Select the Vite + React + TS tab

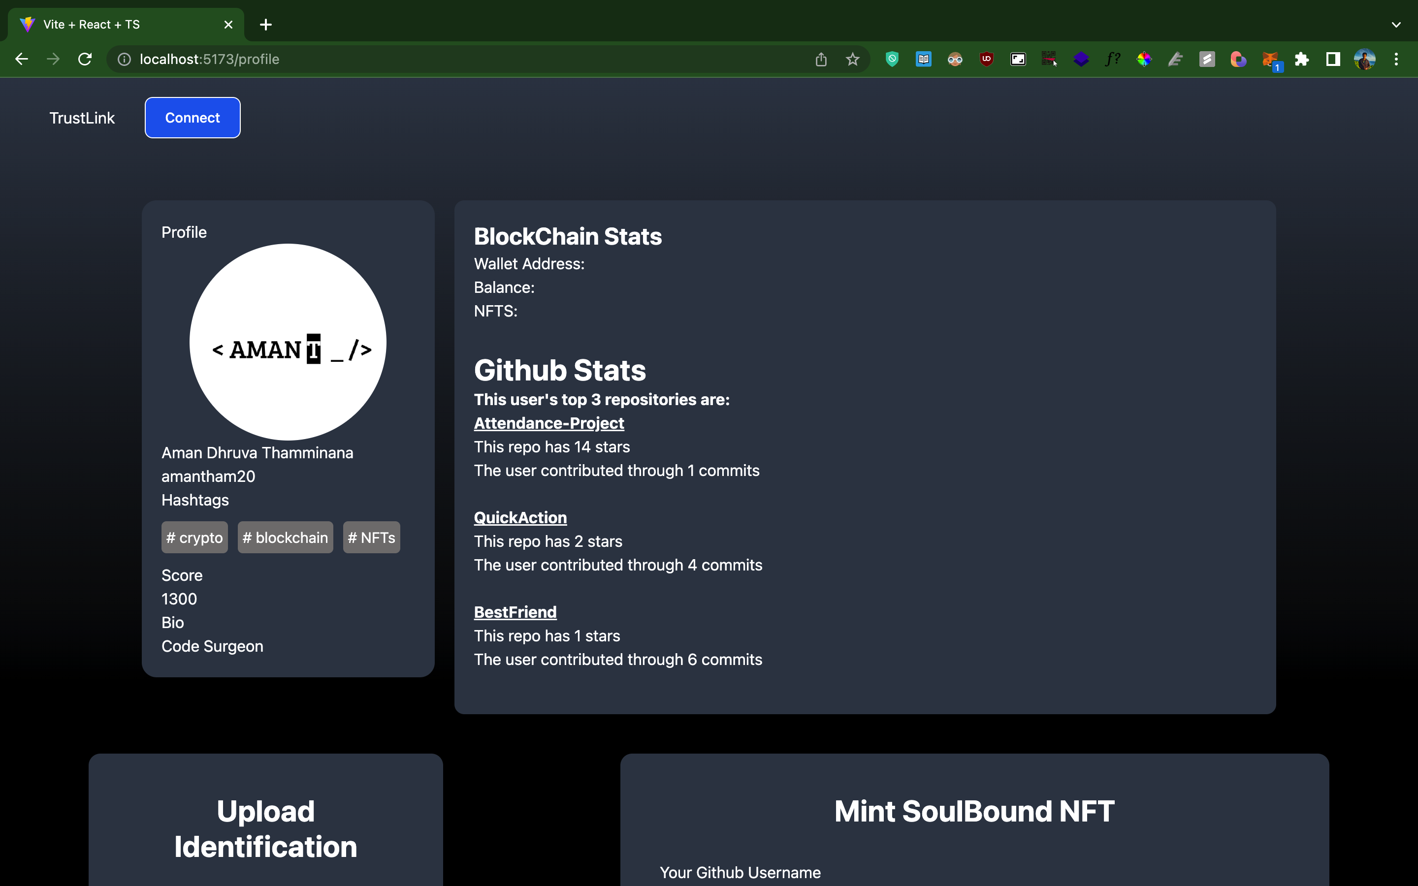[x=117, y=25]
